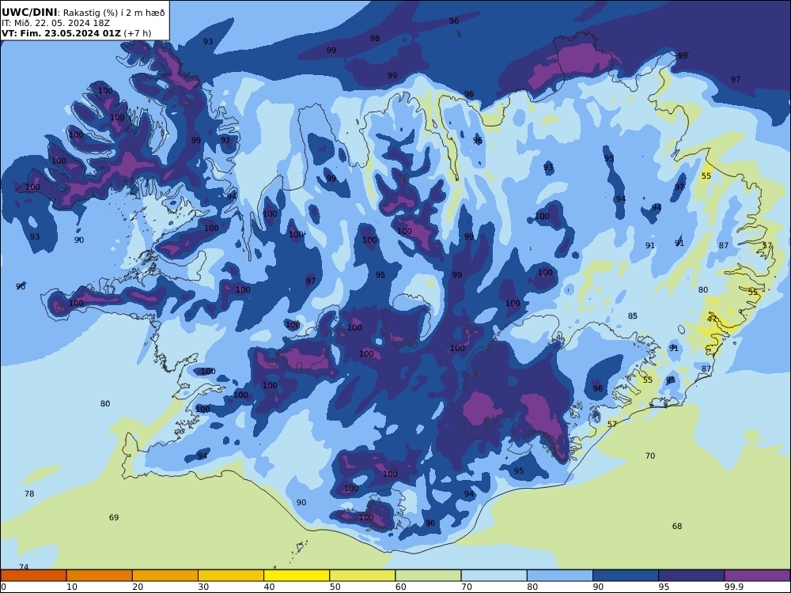Click the legend scale label '10'
Screen dimensions: 791x593
(72, 587)
